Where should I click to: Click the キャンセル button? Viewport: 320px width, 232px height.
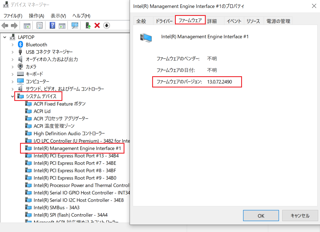pyautogui.click(x=300, y=216)
